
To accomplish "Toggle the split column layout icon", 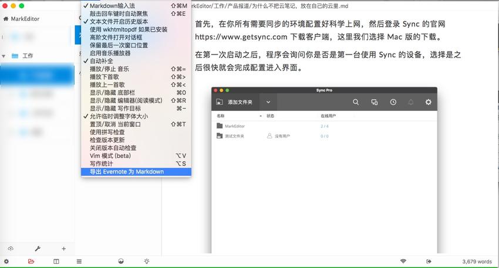I will [x=56, y=262].
